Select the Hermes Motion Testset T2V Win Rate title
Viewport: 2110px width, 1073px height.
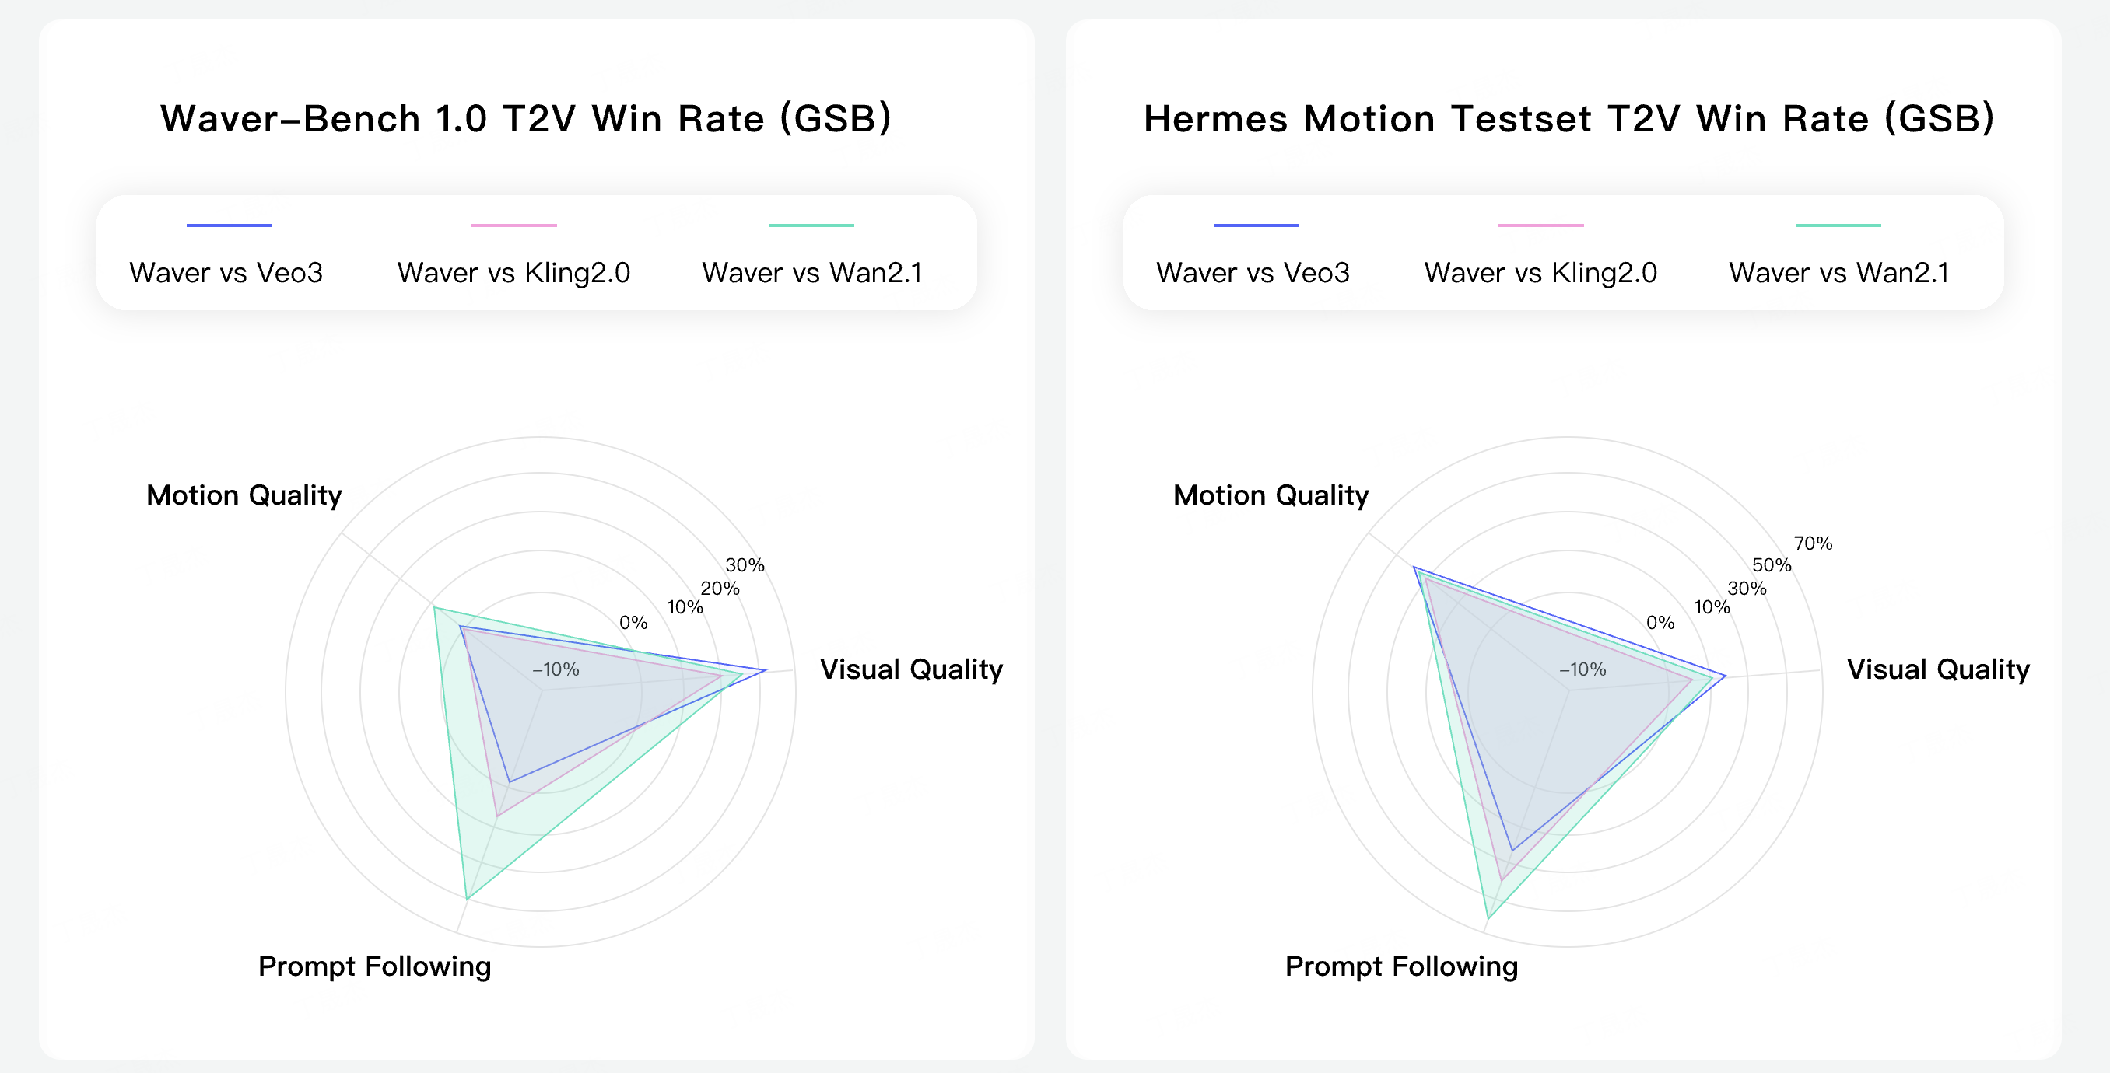pos(1568,119)
